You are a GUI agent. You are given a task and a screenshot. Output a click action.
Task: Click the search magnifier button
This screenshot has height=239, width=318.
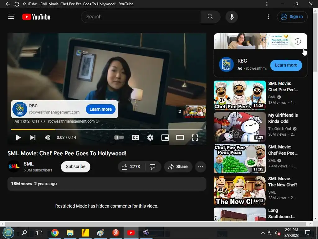pyautogui.click(x=210, y=17)
